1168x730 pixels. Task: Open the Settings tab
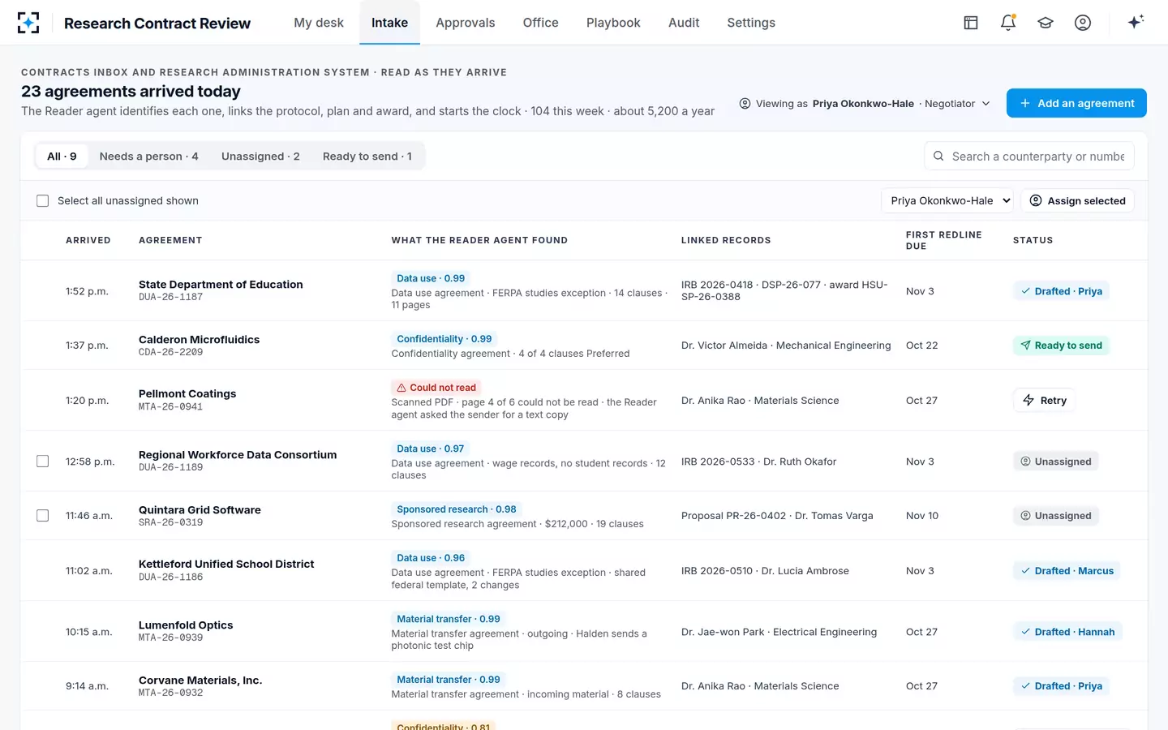pyautogui.click(x=751, y=23)
